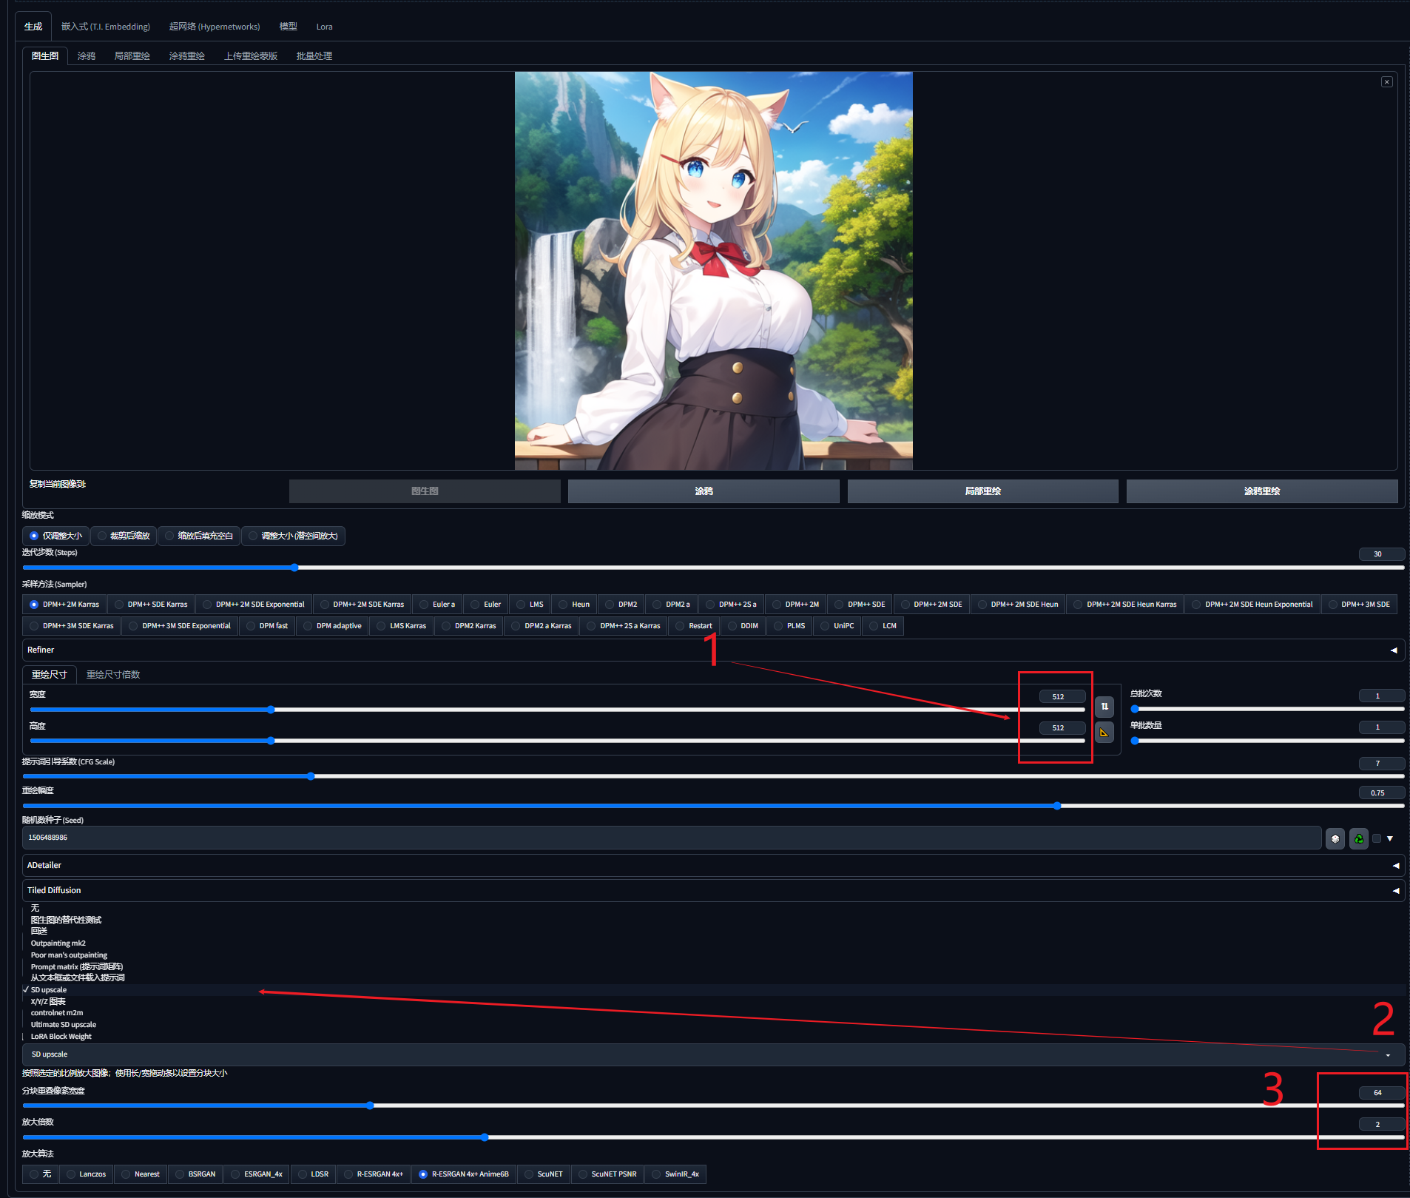Expand the extra seed arrow

(1390, 838)
